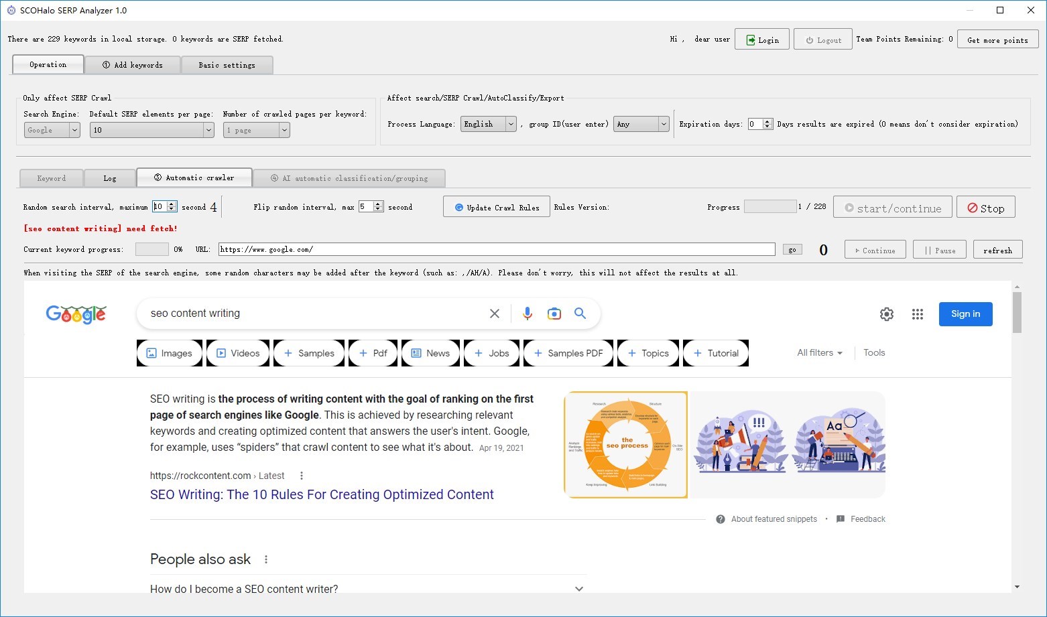This screenshot has width=1047, height=617.
Task: Select Automatic crawler tab
Action: 194,178
